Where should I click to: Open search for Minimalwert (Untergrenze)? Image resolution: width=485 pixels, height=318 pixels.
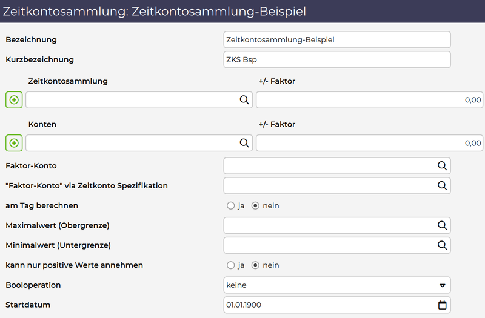(x=443, y=245)
